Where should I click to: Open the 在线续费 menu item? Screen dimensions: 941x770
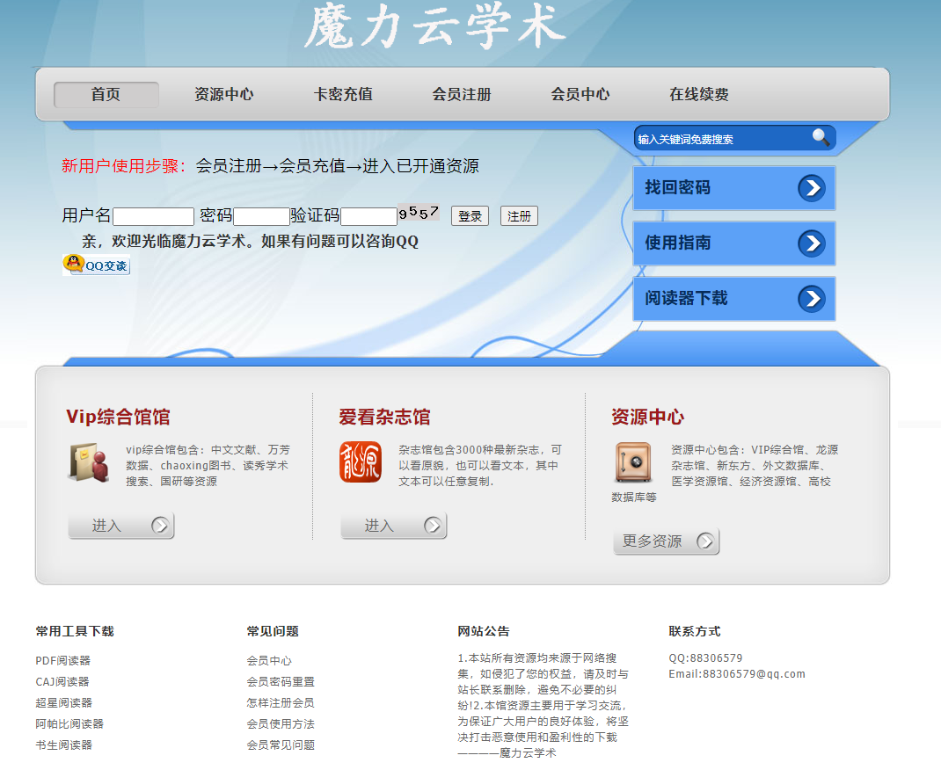pyautogui.click(x=697, y=94)
